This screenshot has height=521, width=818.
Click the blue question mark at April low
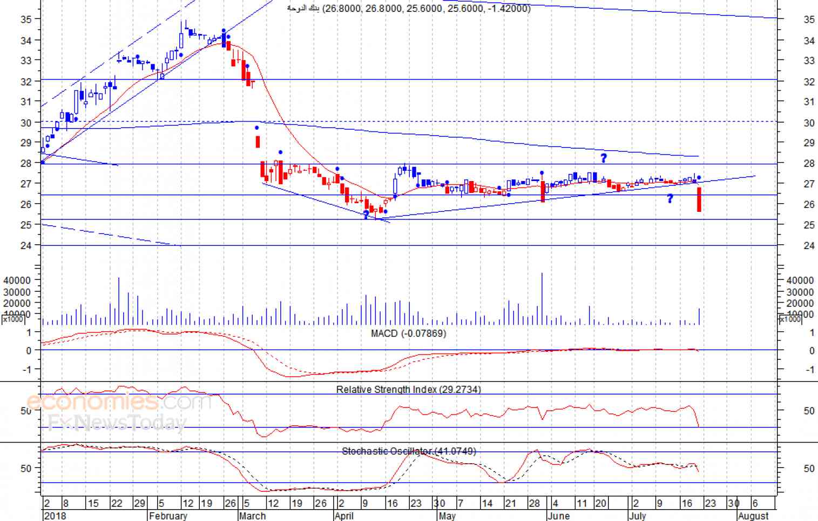tap(366, 215)
